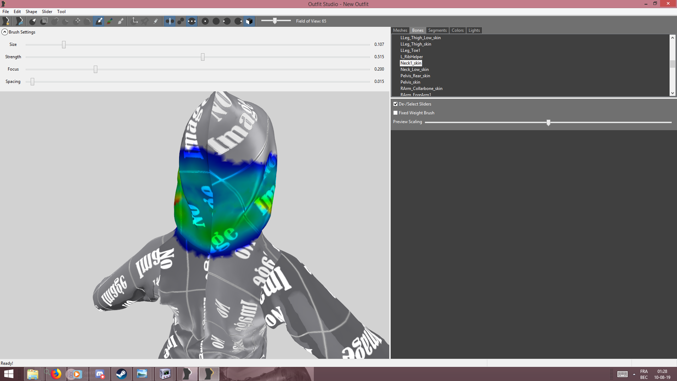Viewport: 677px width, 381px height.
Task: Open Steam from the taskbar
Action: coord(122,374)
